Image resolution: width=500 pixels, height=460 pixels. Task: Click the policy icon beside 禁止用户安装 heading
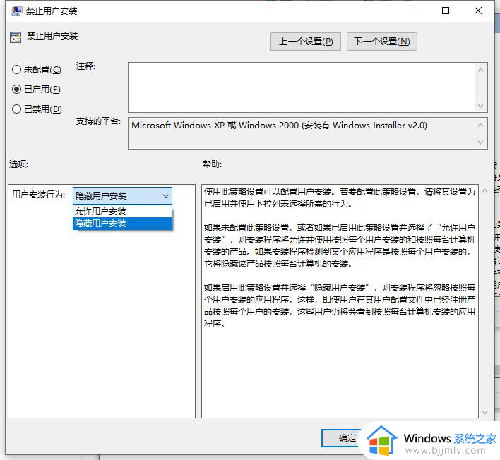pos(16,36)
